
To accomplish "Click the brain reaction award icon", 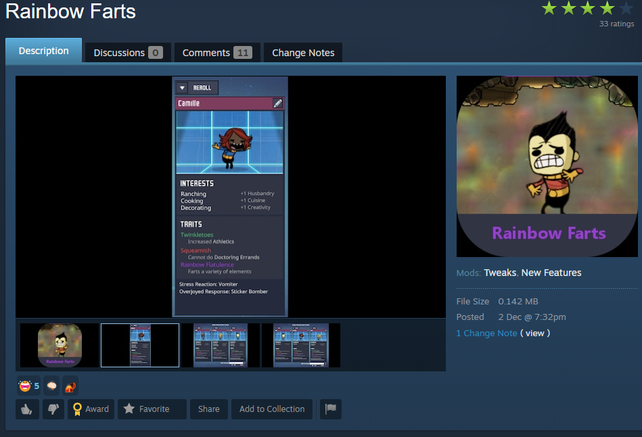I will [51, 386].
